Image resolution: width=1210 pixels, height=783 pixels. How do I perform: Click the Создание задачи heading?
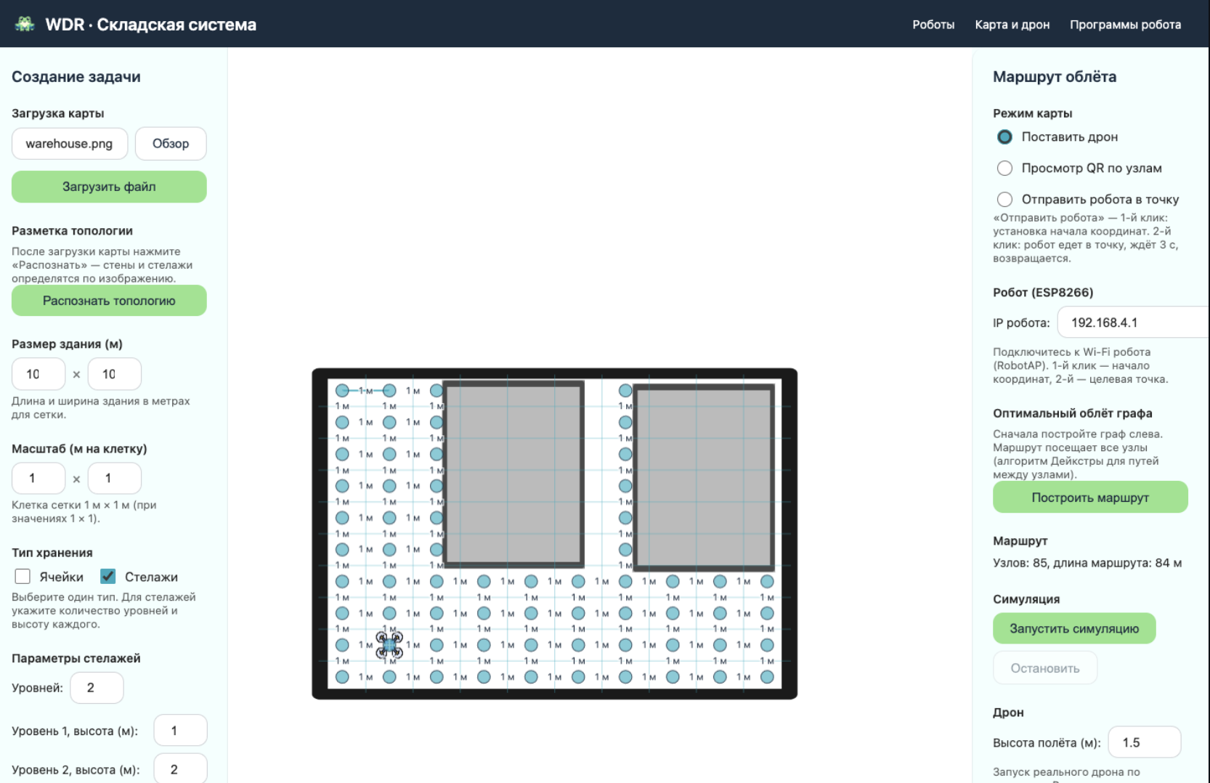[x=76, y=77]
